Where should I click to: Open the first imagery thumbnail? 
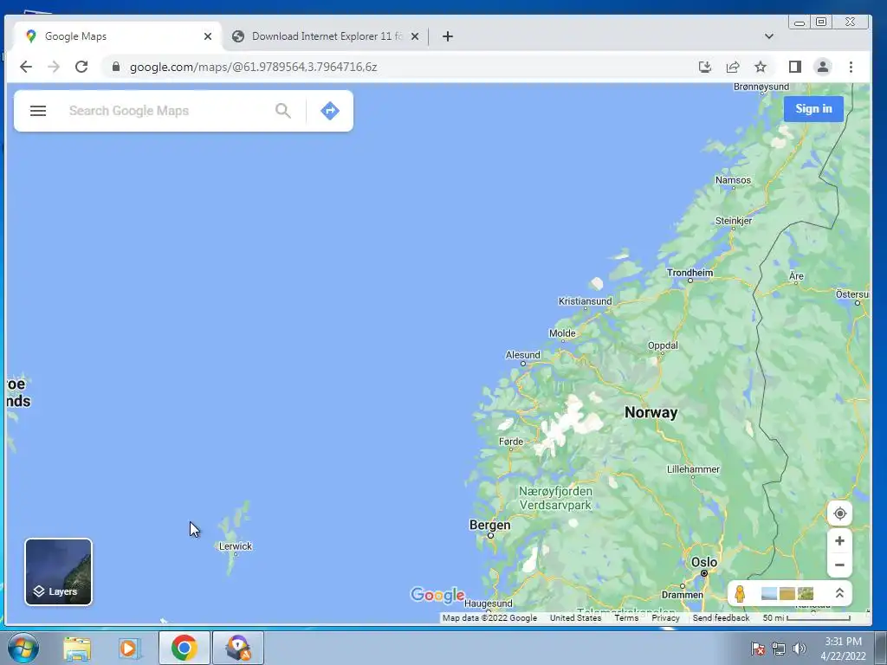click(x=769, y=594)
